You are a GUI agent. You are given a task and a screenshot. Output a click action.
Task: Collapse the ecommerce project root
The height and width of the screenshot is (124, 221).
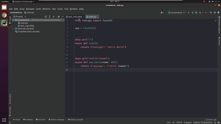13,20
